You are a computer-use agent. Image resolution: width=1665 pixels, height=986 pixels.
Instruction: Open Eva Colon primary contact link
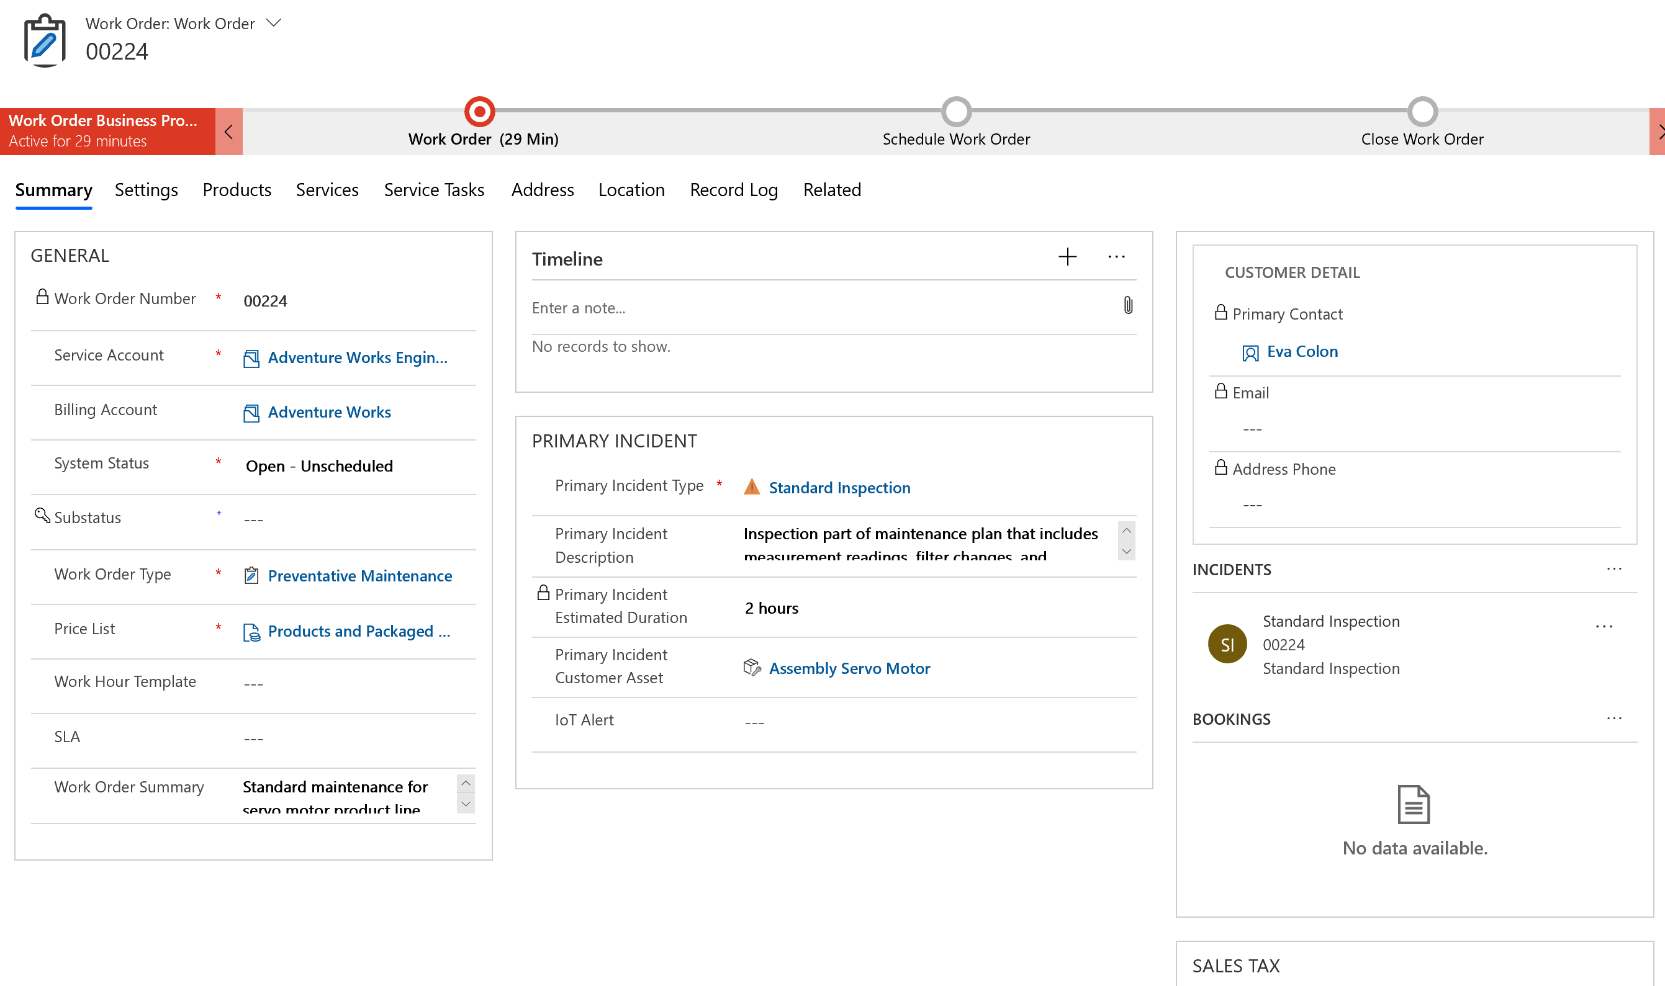[x=1303, y=350]
